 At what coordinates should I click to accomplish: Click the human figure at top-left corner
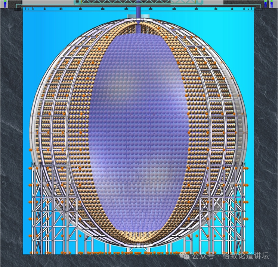tap(5, 4)
